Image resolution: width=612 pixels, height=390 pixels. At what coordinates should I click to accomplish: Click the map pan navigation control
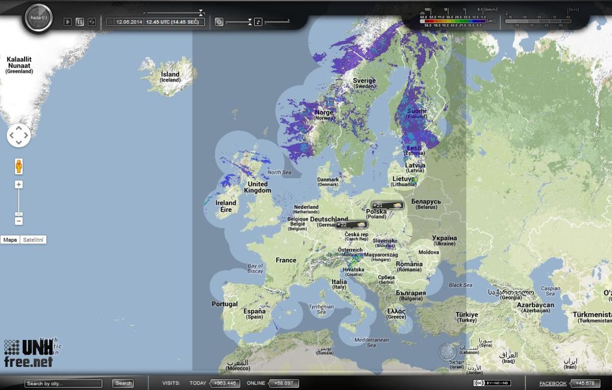pyautogui.click(x=19, y=135)
